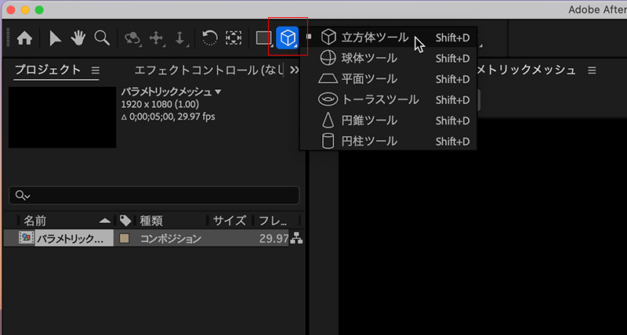Viewport: 627px width, 335px height.
Task: Select the Zoom magnifier tool
Action: 101,37
